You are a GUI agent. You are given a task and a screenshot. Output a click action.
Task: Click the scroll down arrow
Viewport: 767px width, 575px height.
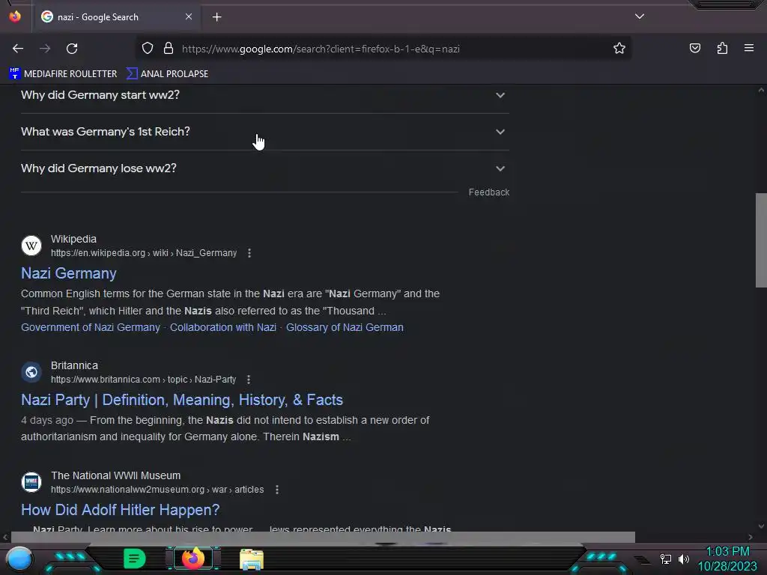pos(761,526)
